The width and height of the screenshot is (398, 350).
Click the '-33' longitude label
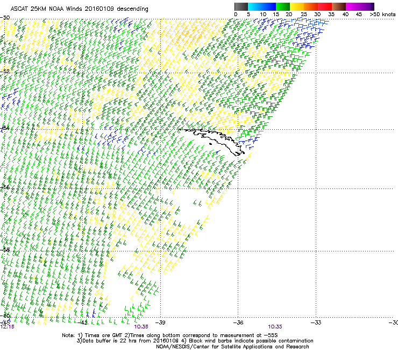[x=316, y=323]
